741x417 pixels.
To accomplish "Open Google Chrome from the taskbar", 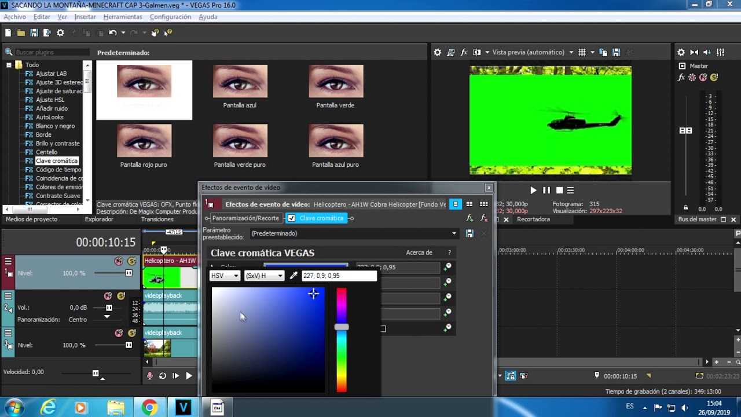I will 149,408.
